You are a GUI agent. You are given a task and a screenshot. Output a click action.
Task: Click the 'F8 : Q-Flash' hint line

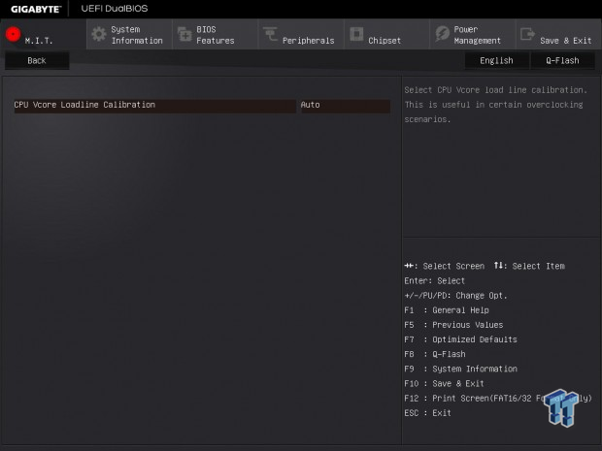[x=435, y=354]
